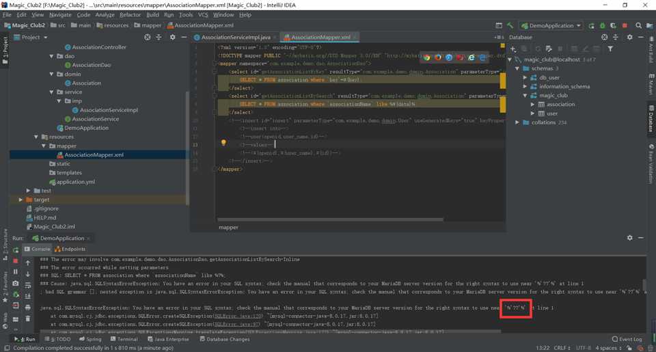Print the console output
The image size is (656, 352).
tap(28, 307)
